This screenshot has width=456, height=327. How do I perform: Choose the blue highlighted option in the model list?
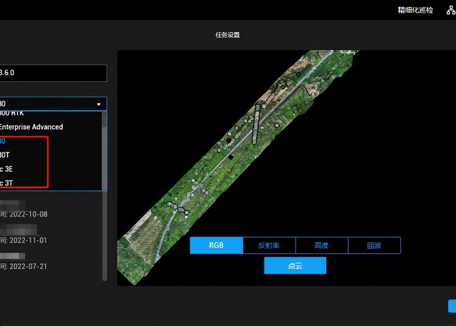coord(3,141)
